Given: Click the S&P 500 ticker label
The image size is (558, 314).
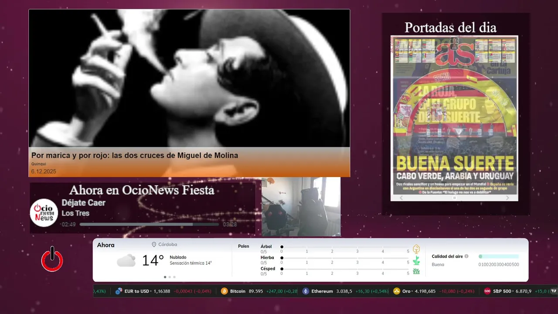Looking at the screenshot, I should [x=503, y=291].
